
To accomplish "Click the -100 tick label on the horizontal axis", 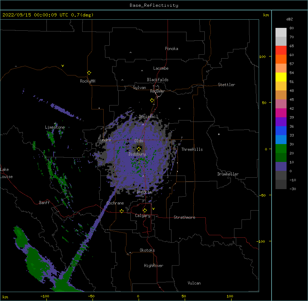I will click(x=45, y=296).
